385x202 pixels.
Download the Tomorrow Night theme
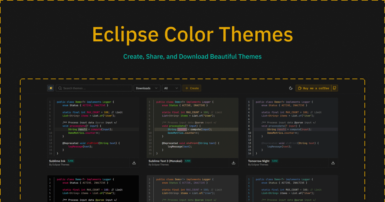333,163
